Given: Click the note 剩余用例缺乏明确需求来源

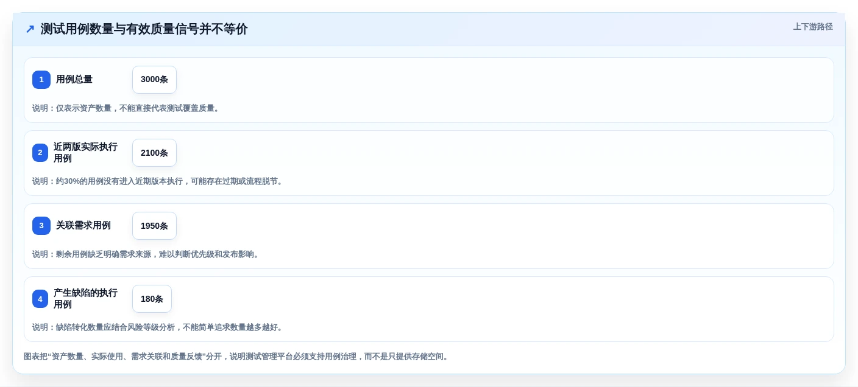Looking at the screenshot, I should point(147,254).
